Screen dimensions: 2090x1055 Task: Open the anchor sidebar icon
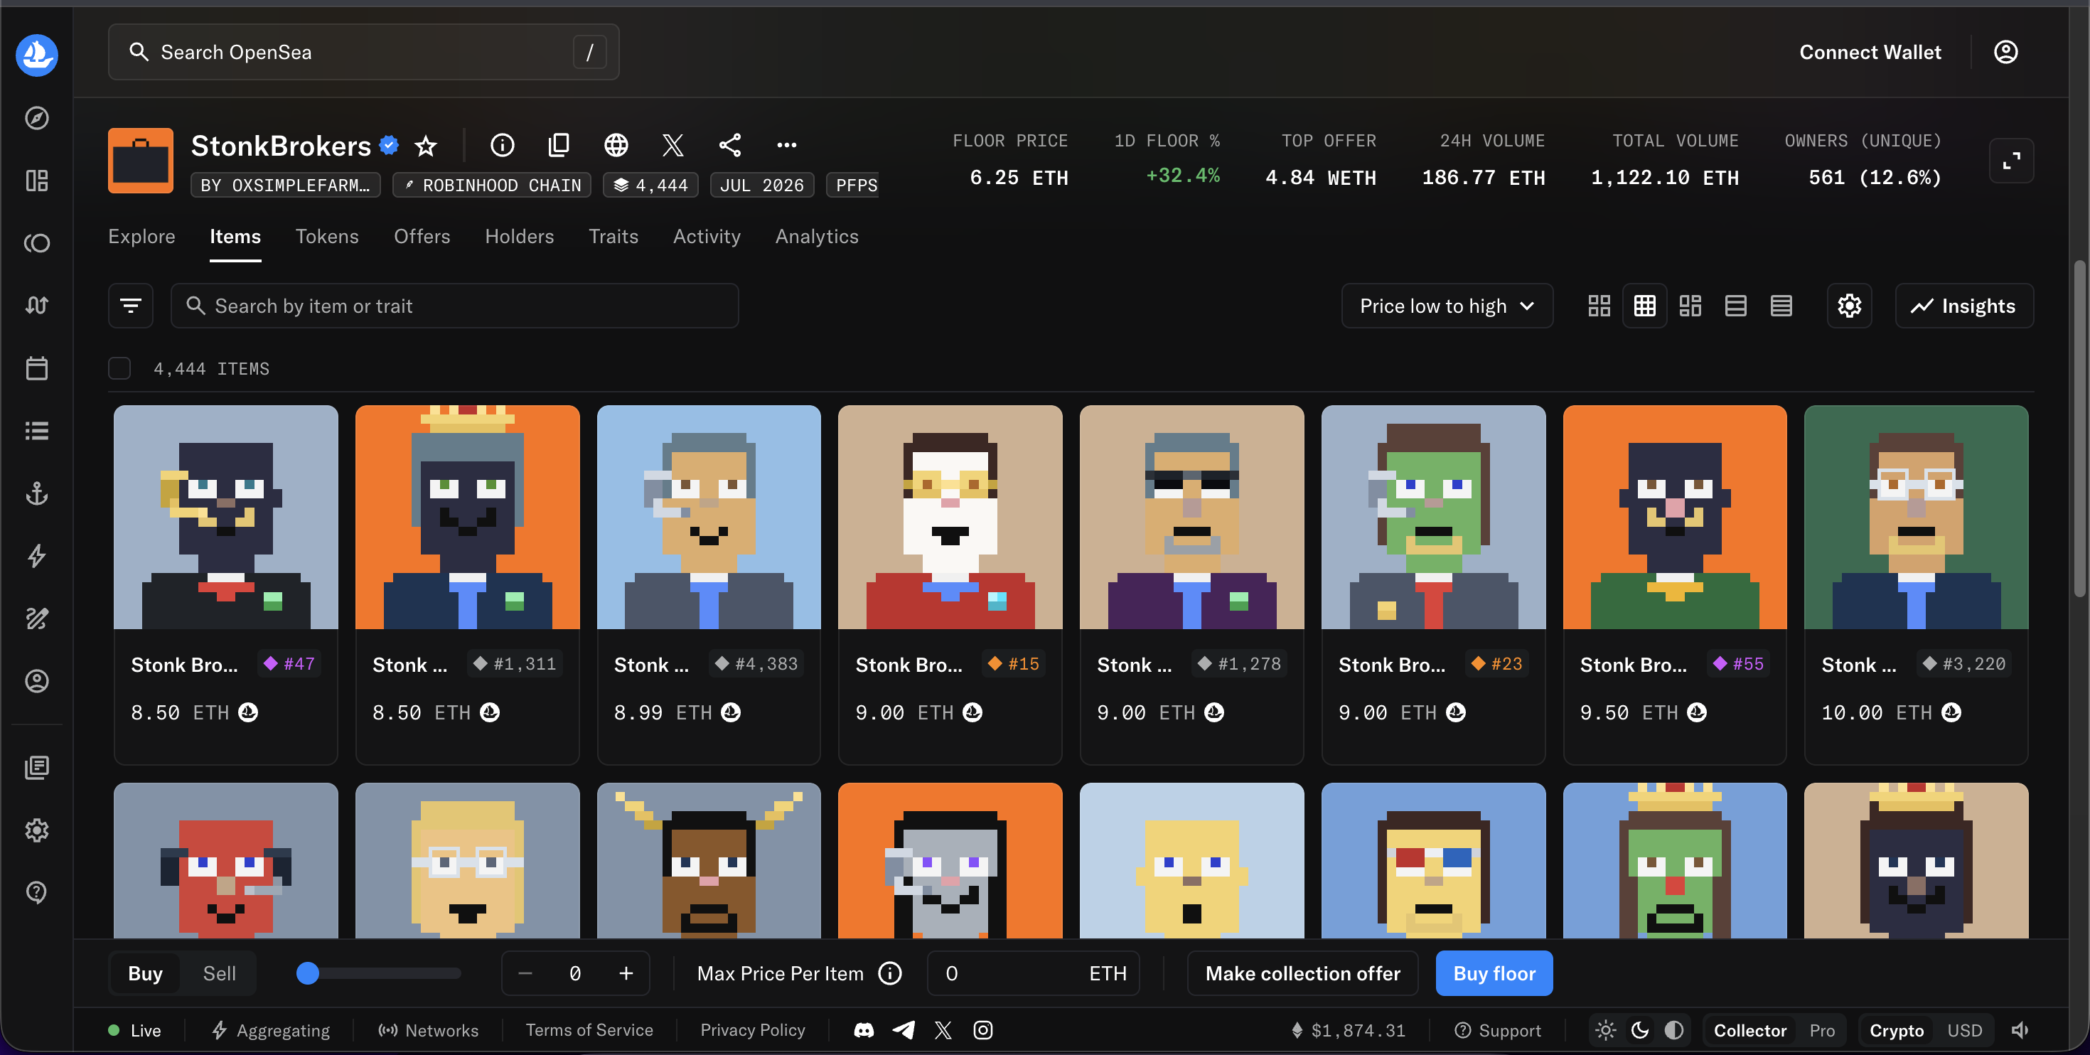pyautogui.click(x=36, y=493)
